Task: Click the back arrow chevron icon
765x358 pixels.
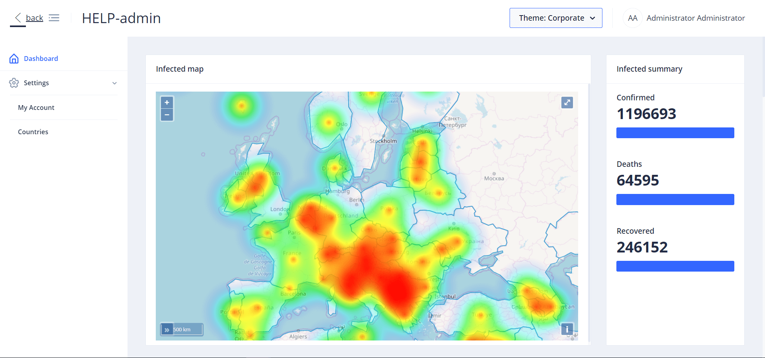Action: [18, 18]
